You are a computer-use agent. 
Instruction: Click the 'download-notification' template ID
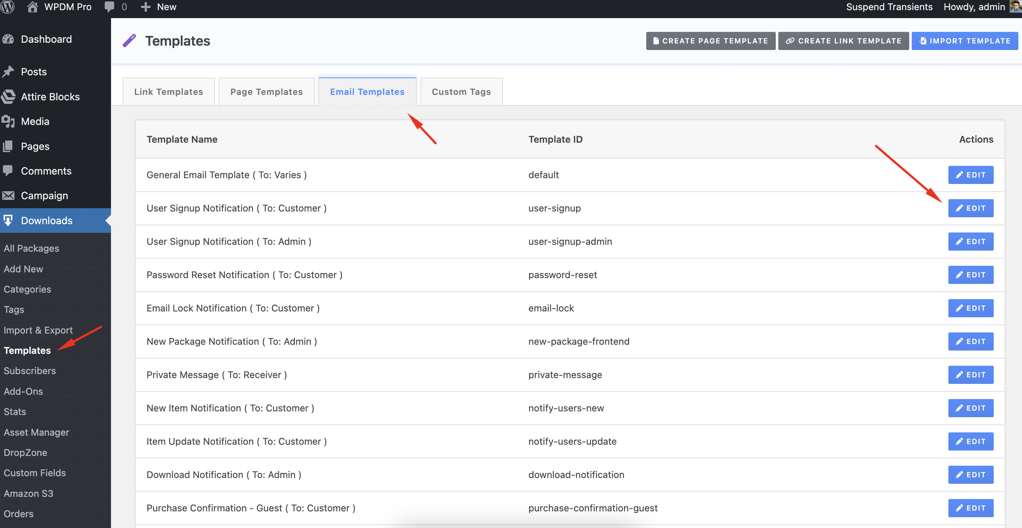tap(576, 474)
